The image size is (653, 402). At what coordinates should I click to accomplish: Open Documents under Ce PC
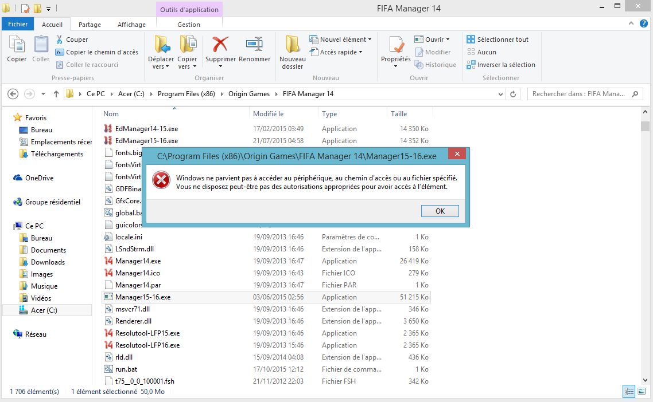[x=48, y=250]
